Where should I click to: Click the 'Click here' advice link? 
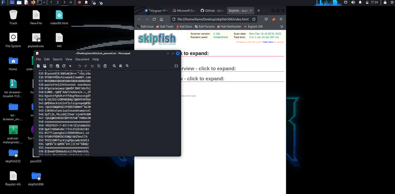[x=268, y=42]
